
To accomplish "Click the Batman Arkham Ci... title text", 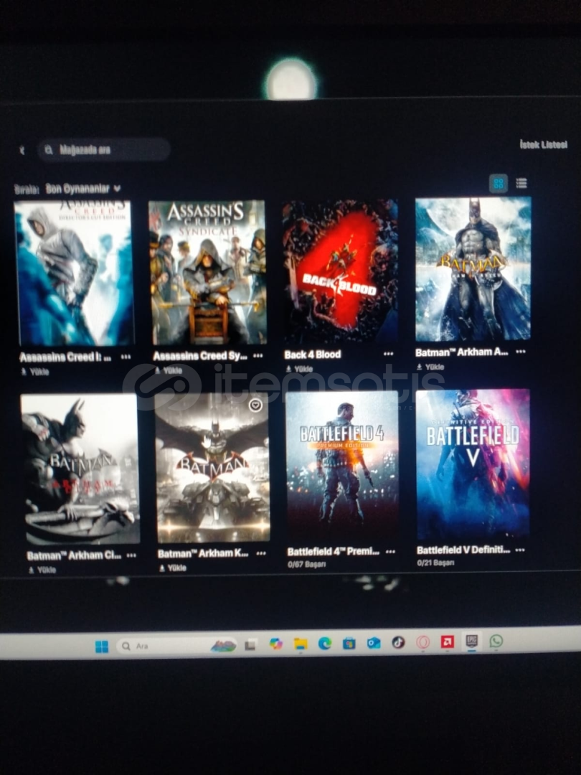I will point(74,555).
